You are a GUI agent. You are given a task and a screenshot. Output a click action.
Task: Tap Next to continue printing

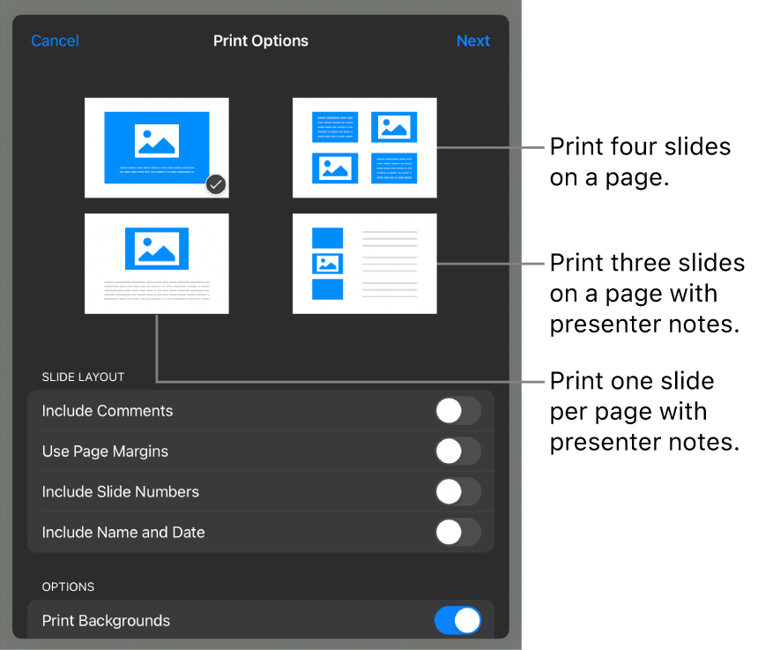point(473,41)
